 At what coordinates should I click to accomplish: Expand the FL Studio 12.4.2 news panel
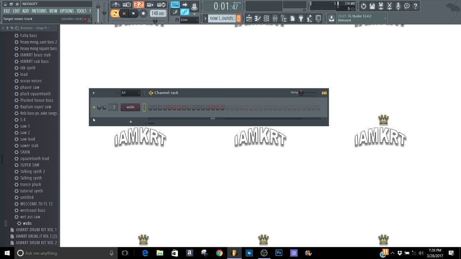361,18
